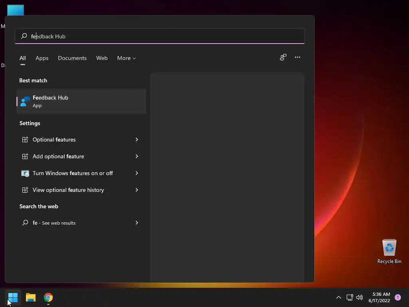Click the View optional feature history icon

coord(25,190)
